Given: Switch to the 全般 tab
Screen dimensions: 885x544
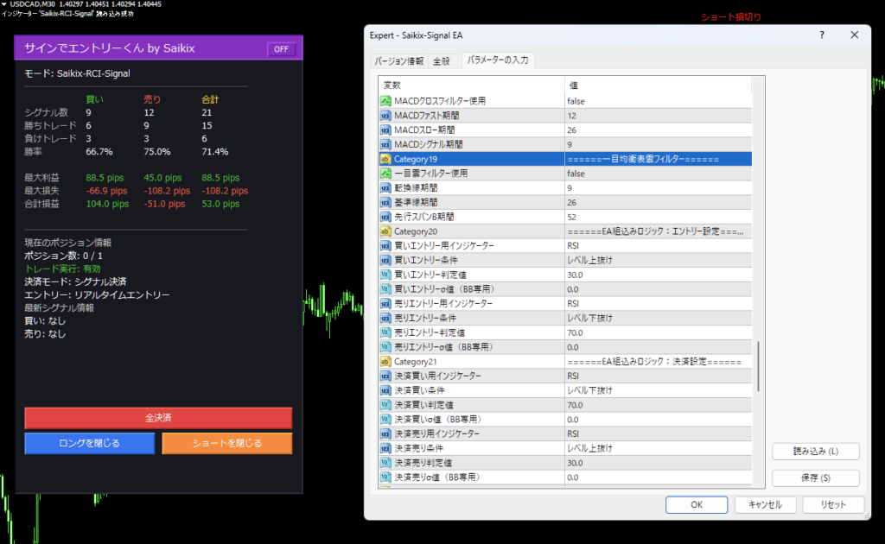Looking at the screenshot, I should pos(441,61).
